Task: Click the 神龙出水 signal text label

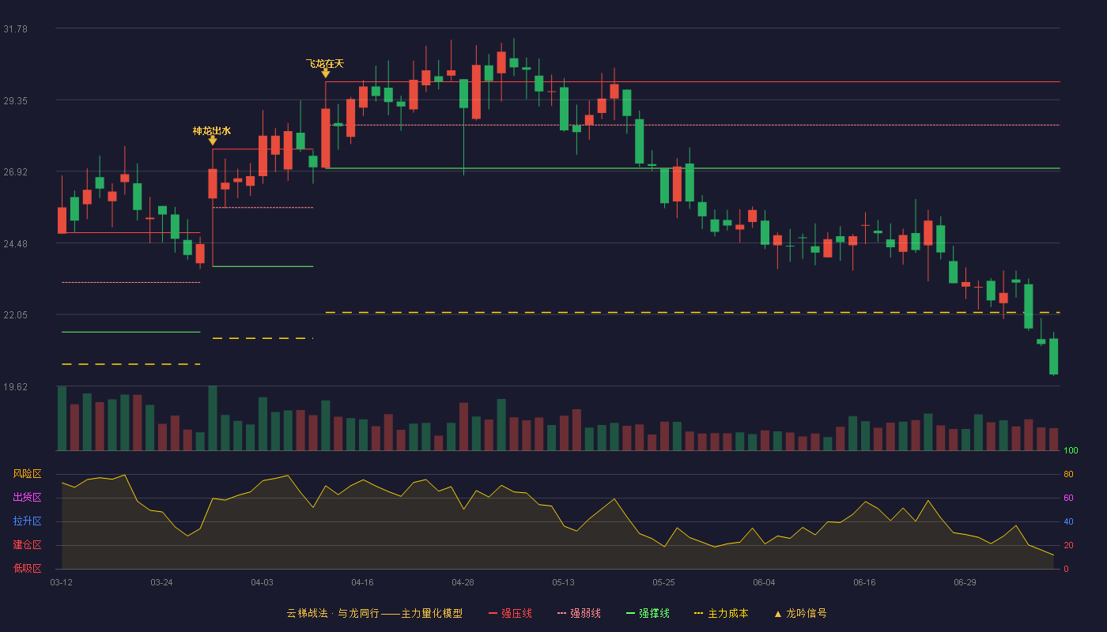Action: click(212, 130)
